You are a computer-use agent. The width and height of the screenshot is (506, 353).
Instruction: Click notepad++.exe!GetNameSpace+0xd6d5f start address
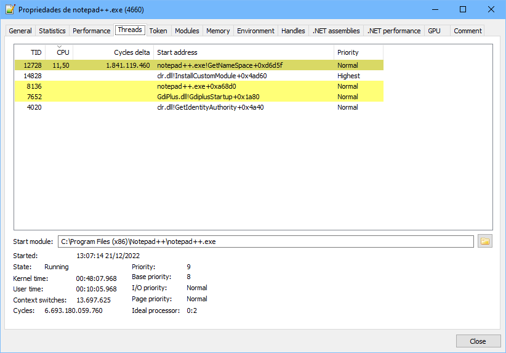(220, 65)
